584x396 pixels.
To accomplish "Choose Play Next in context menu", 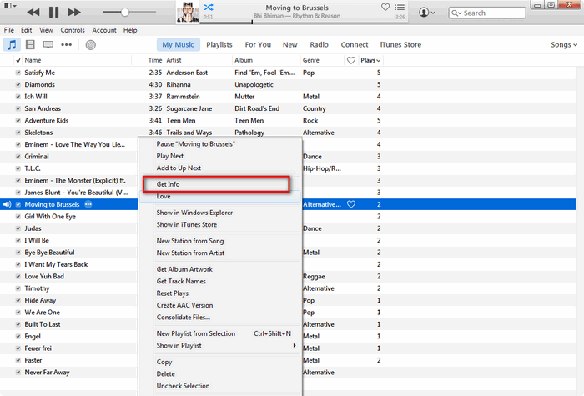I will pyautogui.click(x=219, y=156).
